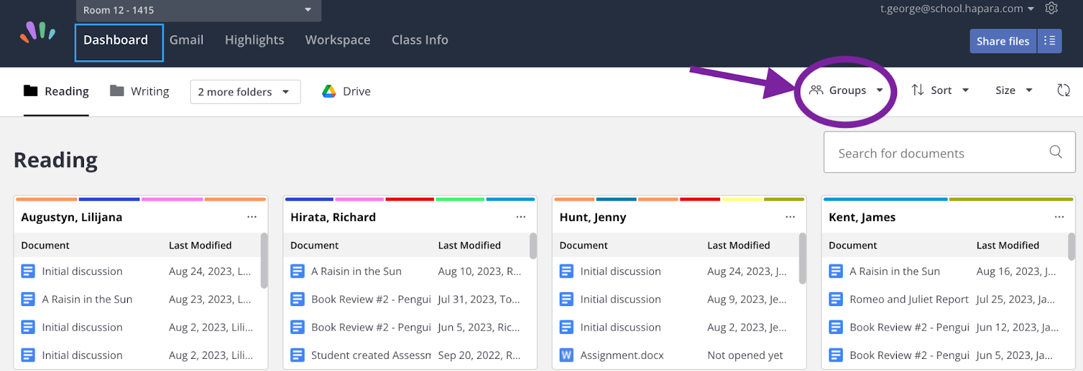Image resolution: width=1083 pixels, height=371 pixels.
Task: Open the list menu beside Share files
Action: [x=1049, y=41]
